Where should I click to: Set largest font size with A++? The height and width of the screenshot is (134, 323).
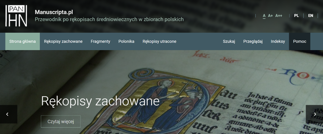point(279,16)
